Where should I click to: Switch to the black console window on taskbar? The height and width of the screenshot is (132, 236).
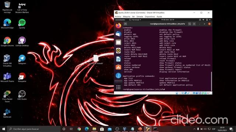(155, 129)
